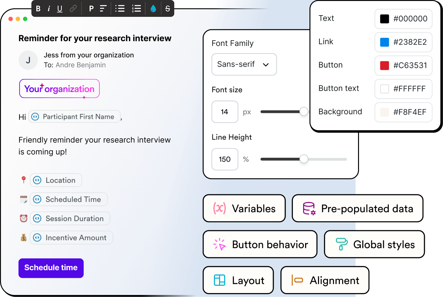
Task: Click the Font size slider handle
Action: click(x=303, y=112)
